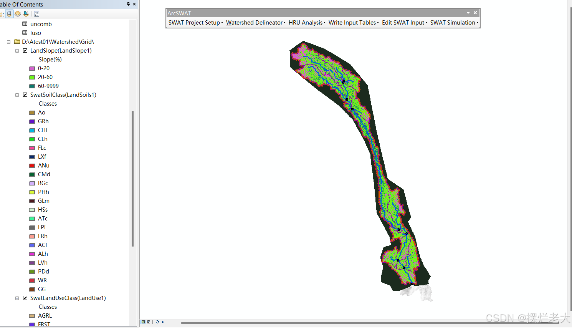Select the SwatLandUseClass(LandUse1) layer name
This screenshot has width=572, height=328.
click(68, 298)
